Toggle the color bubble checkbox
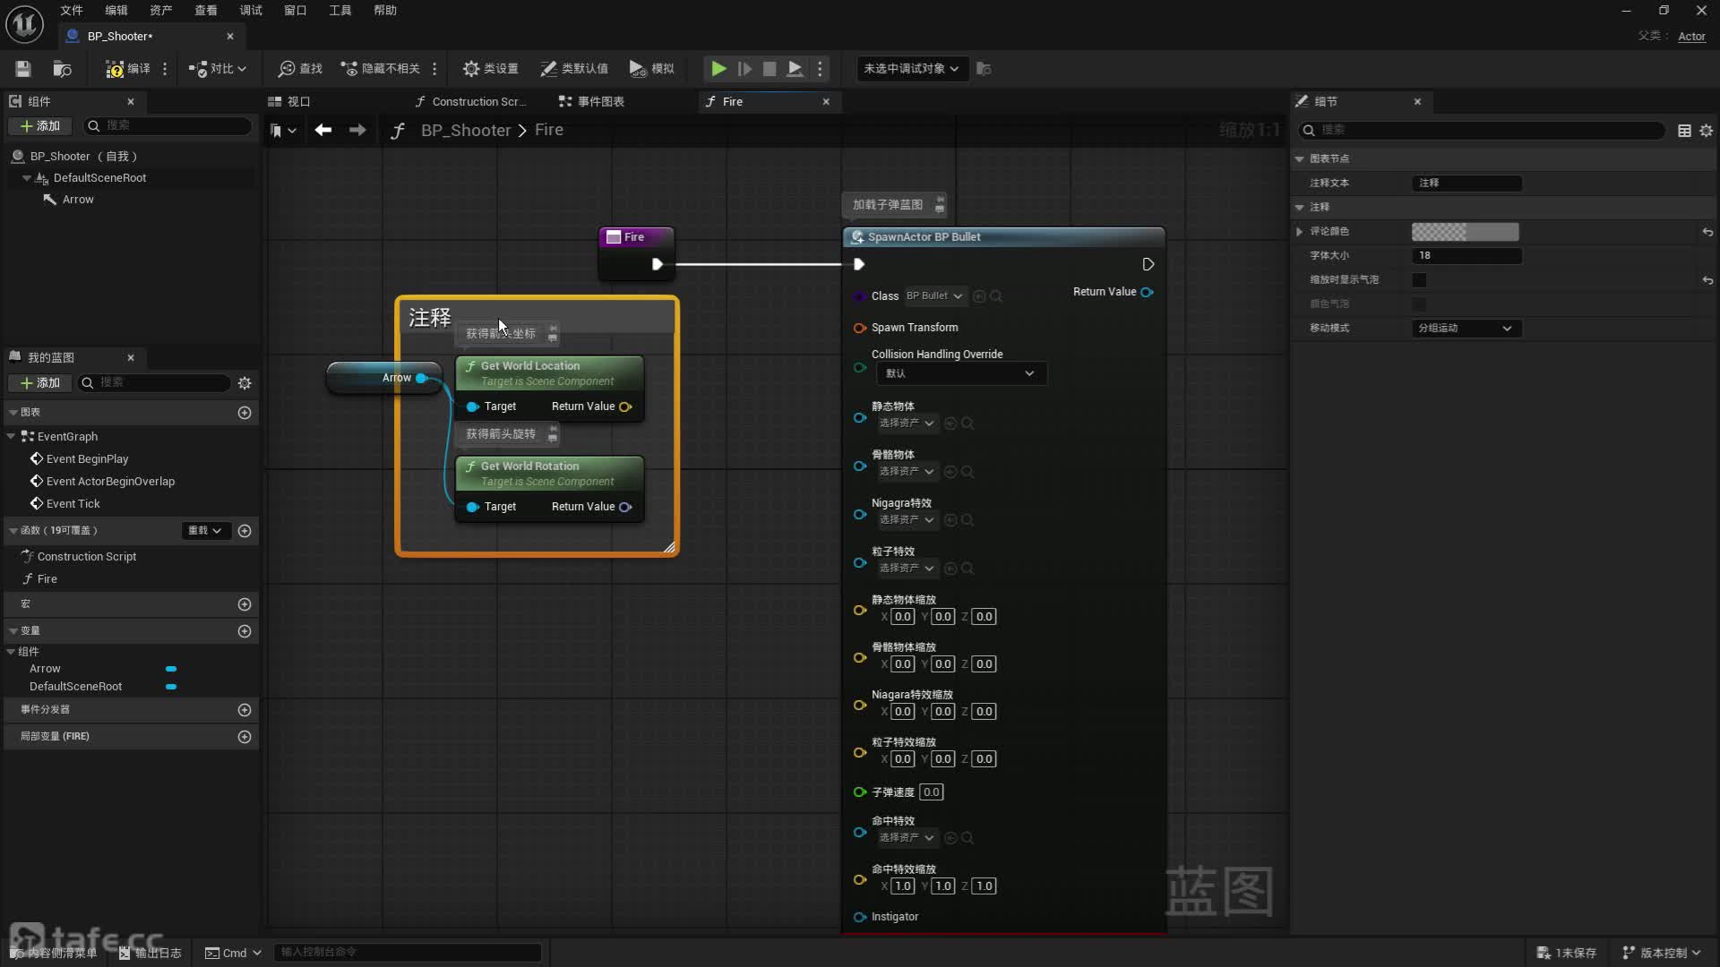Screen dimensions: 1720x967 (x=1419, y=304)
